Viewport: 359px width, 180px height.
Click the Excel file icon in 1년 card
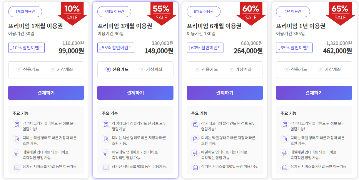point(285,139)
